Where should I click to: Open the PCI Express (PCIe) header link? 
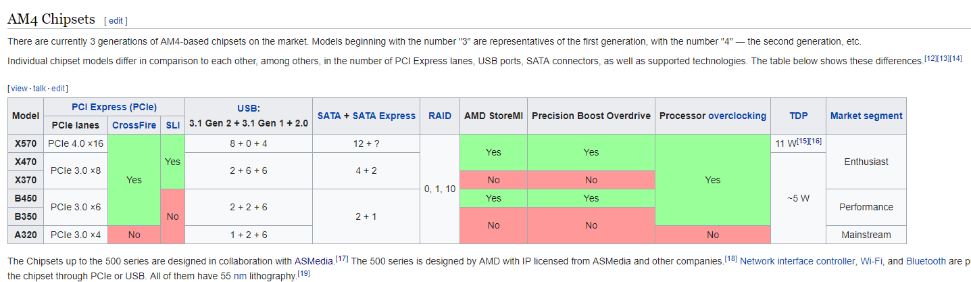(x=114, y=107)
